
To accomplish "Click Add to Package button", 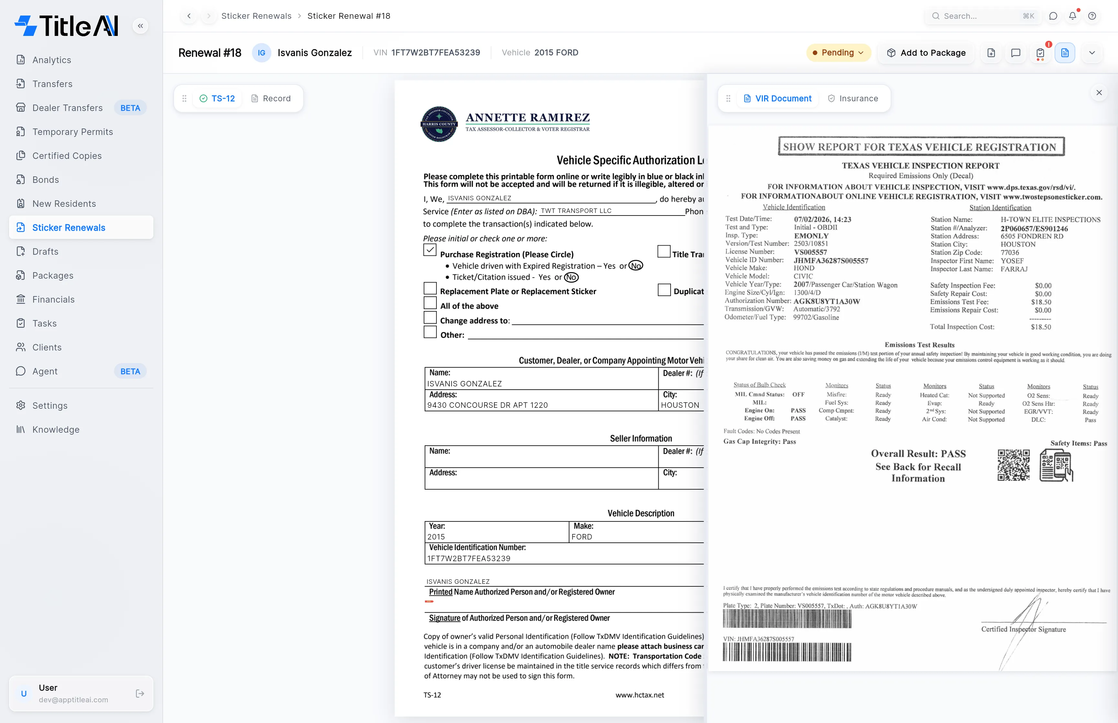I will pos(926,52).
